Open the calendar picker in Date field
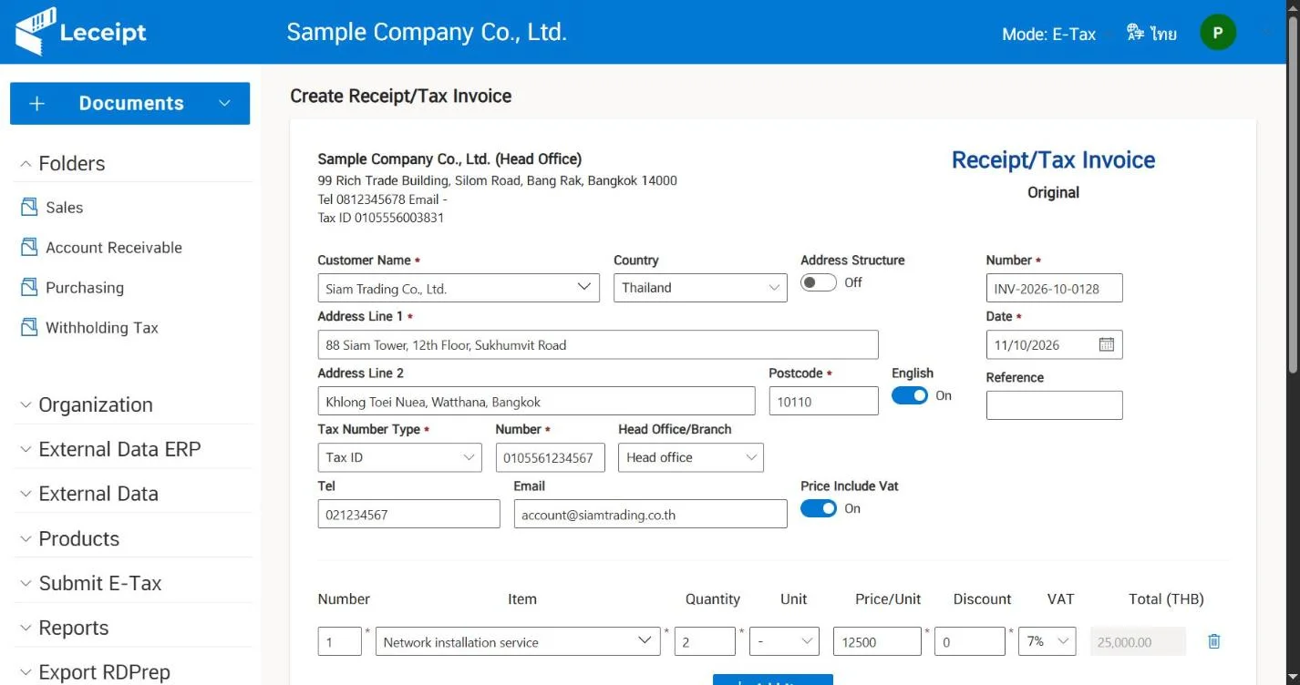This screenshot has width=1300, height=685. tap(1106, 345)
